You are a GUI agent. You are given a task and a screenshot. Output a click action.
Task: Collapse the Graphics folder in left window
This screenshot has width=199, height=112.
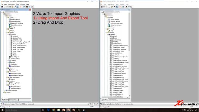pos(7,32)
